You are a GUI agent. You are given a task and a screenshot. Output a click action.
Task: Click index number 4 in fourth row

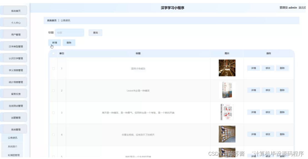[62, 135]
